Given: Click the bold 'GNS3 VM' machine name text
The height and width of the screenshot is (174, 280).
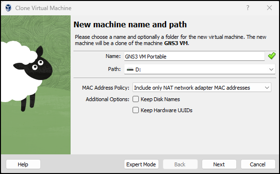Looking at the screenshot, I should 176,43.
